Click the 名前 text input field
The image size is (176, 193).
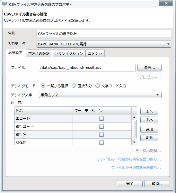104,34
